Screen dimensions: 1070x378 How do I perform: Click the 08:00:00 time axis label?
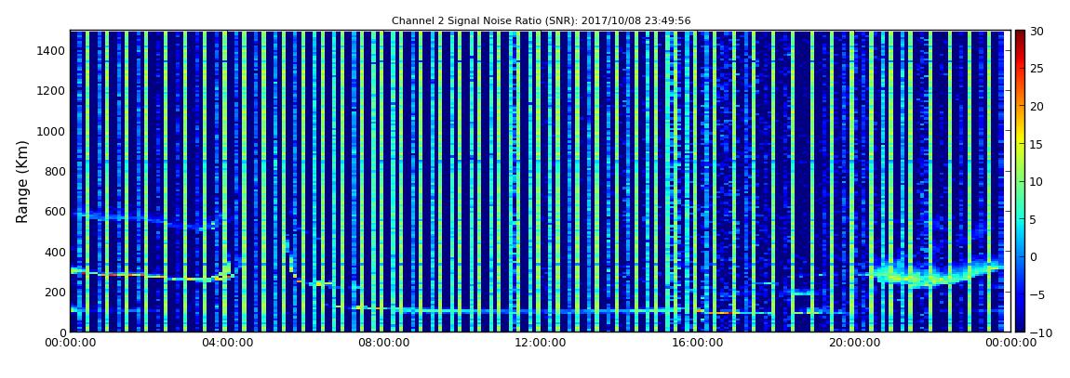coord(383,343)
